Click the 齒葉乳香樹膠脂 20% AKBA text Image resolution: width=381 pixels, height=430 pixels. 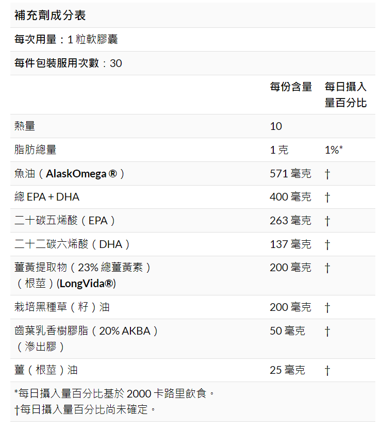(86, 331)
